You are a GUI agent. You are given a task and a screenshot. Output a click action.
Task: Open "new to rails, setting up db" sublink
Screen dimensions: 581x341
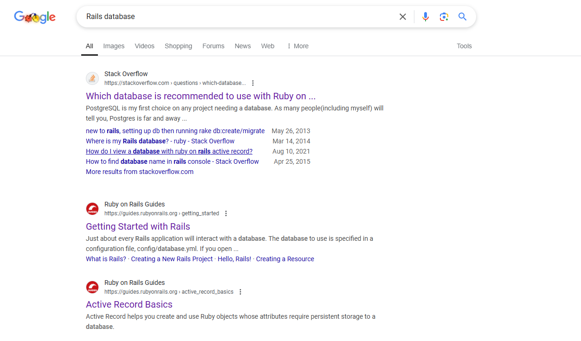click(175, 131)
